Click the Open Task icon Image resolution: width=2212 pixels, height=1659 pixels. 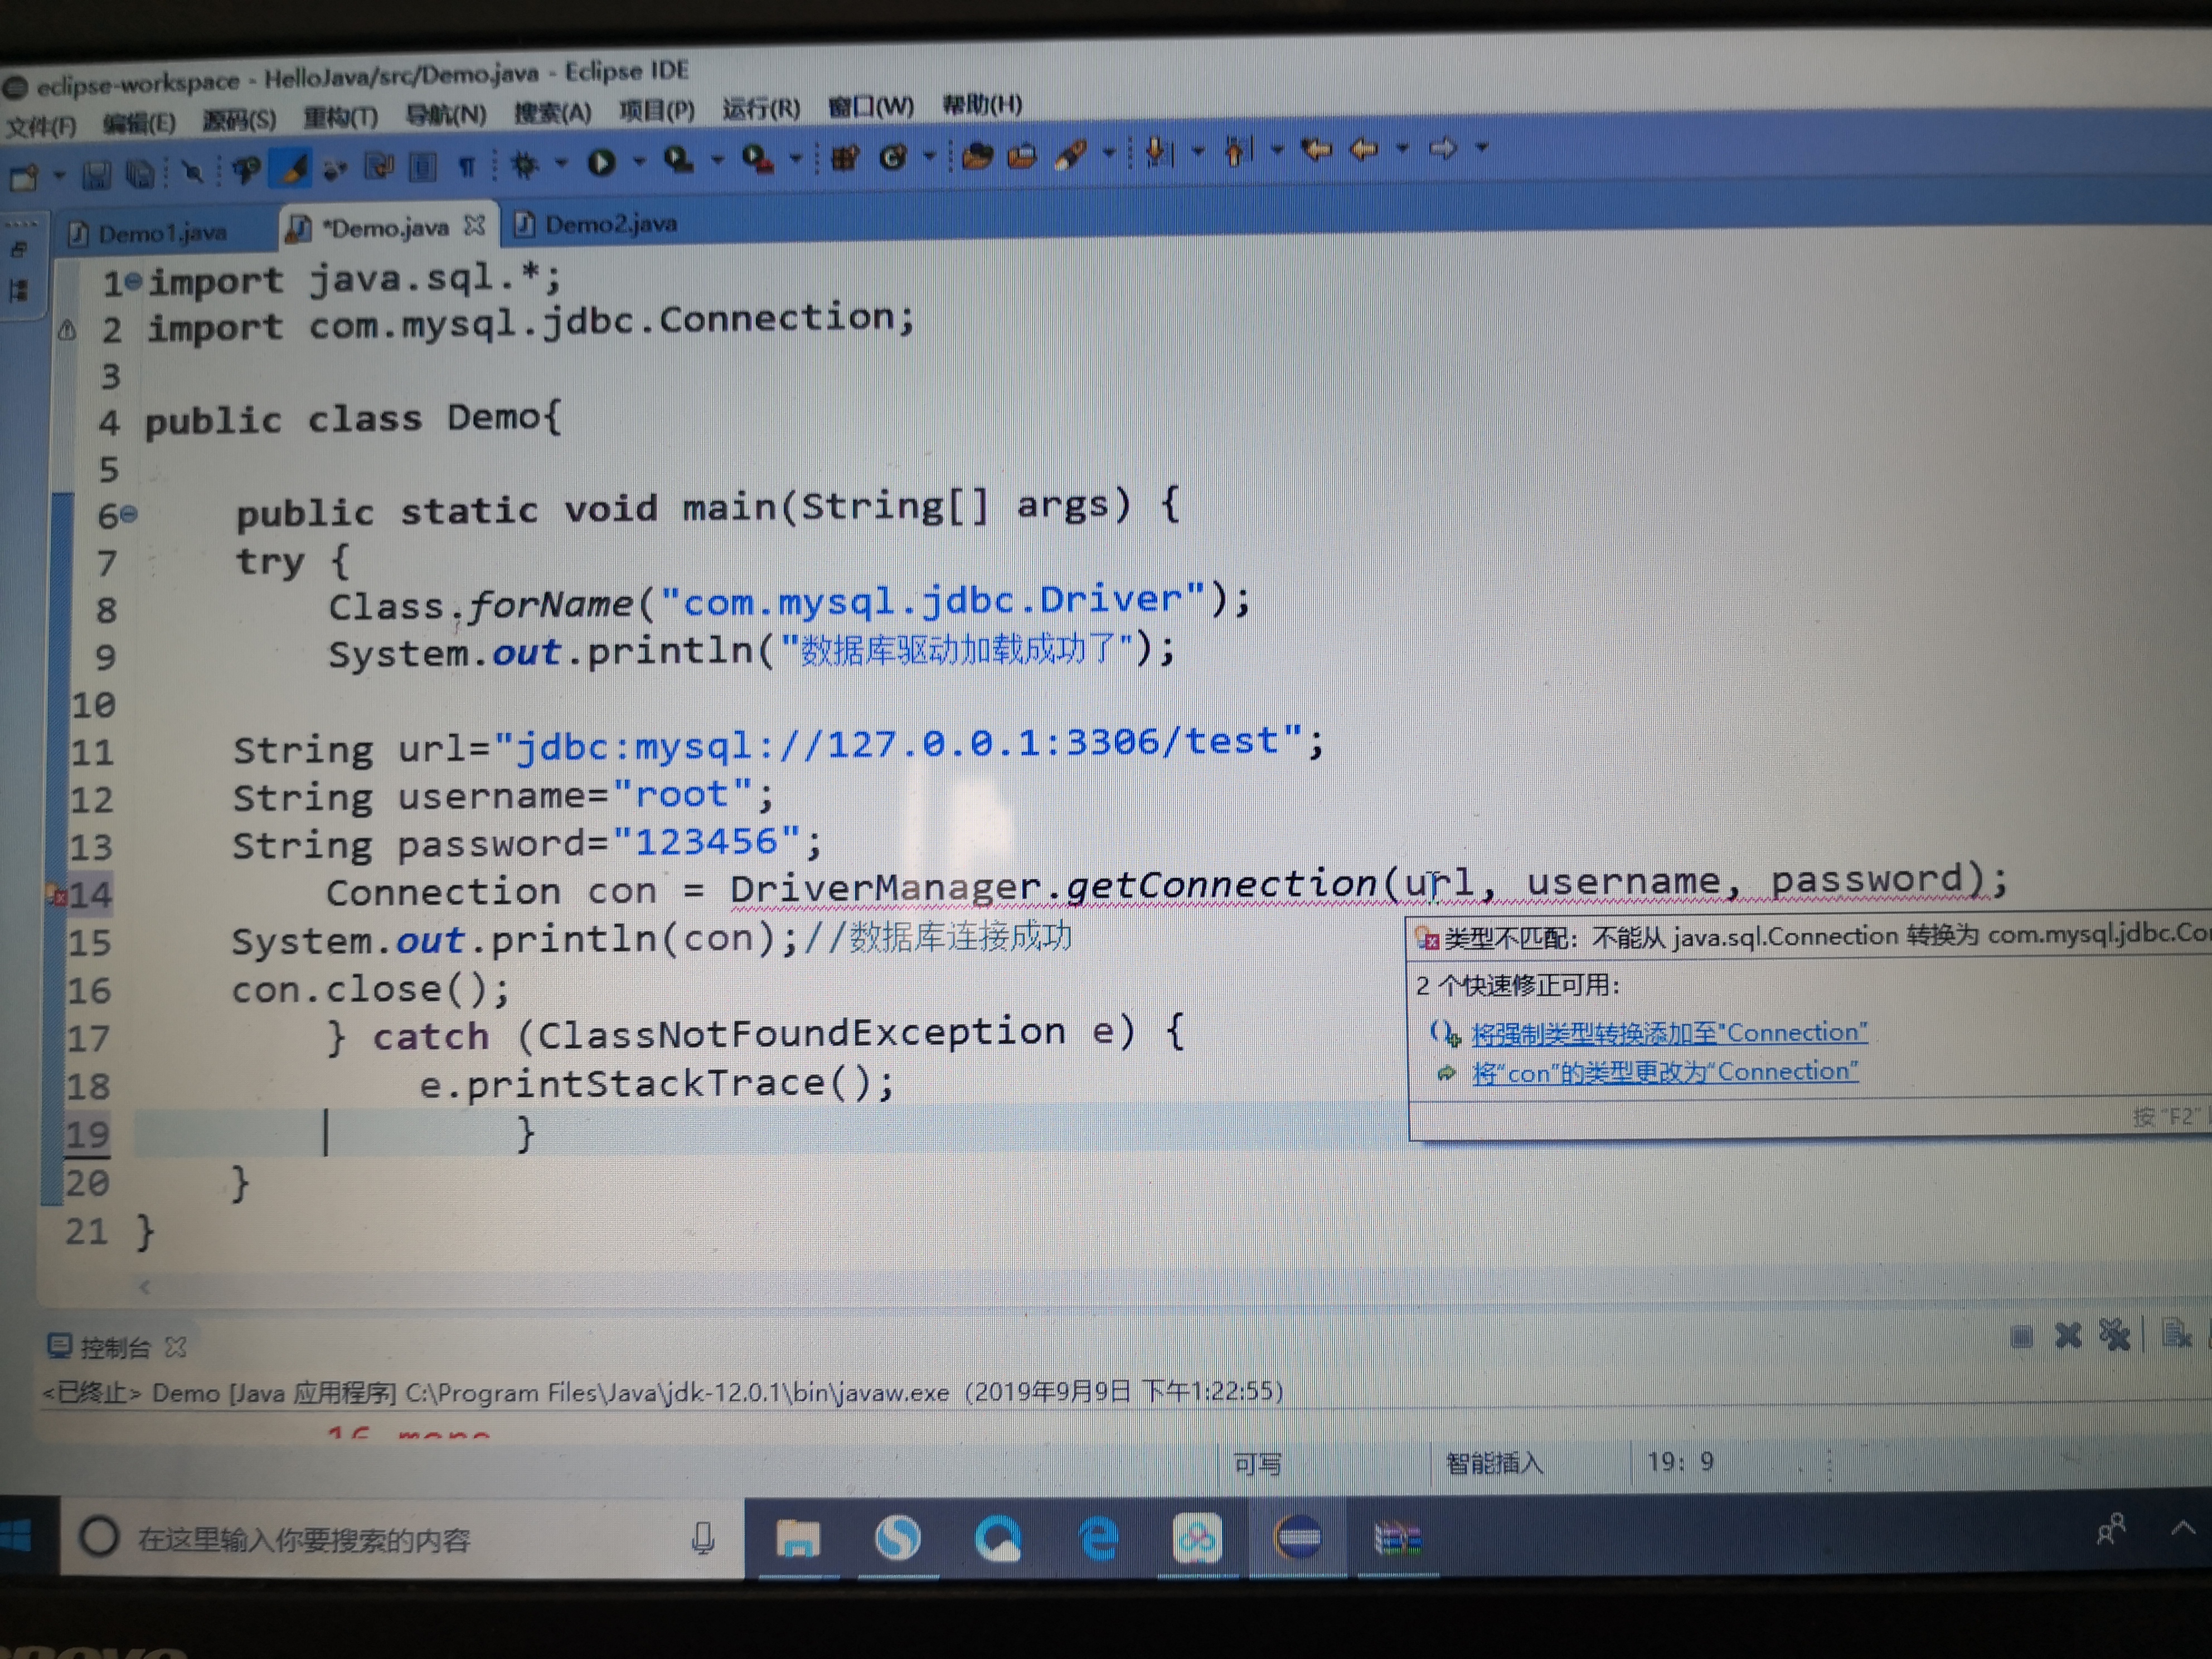1021,155
